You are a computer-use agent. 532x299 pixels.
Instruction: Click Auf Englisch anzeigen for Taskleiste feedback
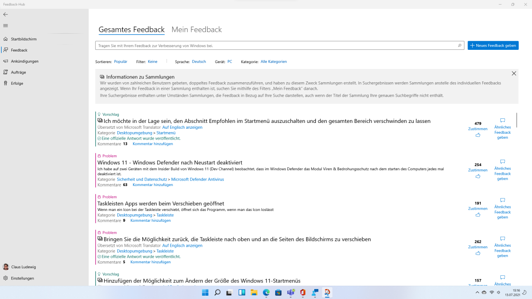(182, 245)
